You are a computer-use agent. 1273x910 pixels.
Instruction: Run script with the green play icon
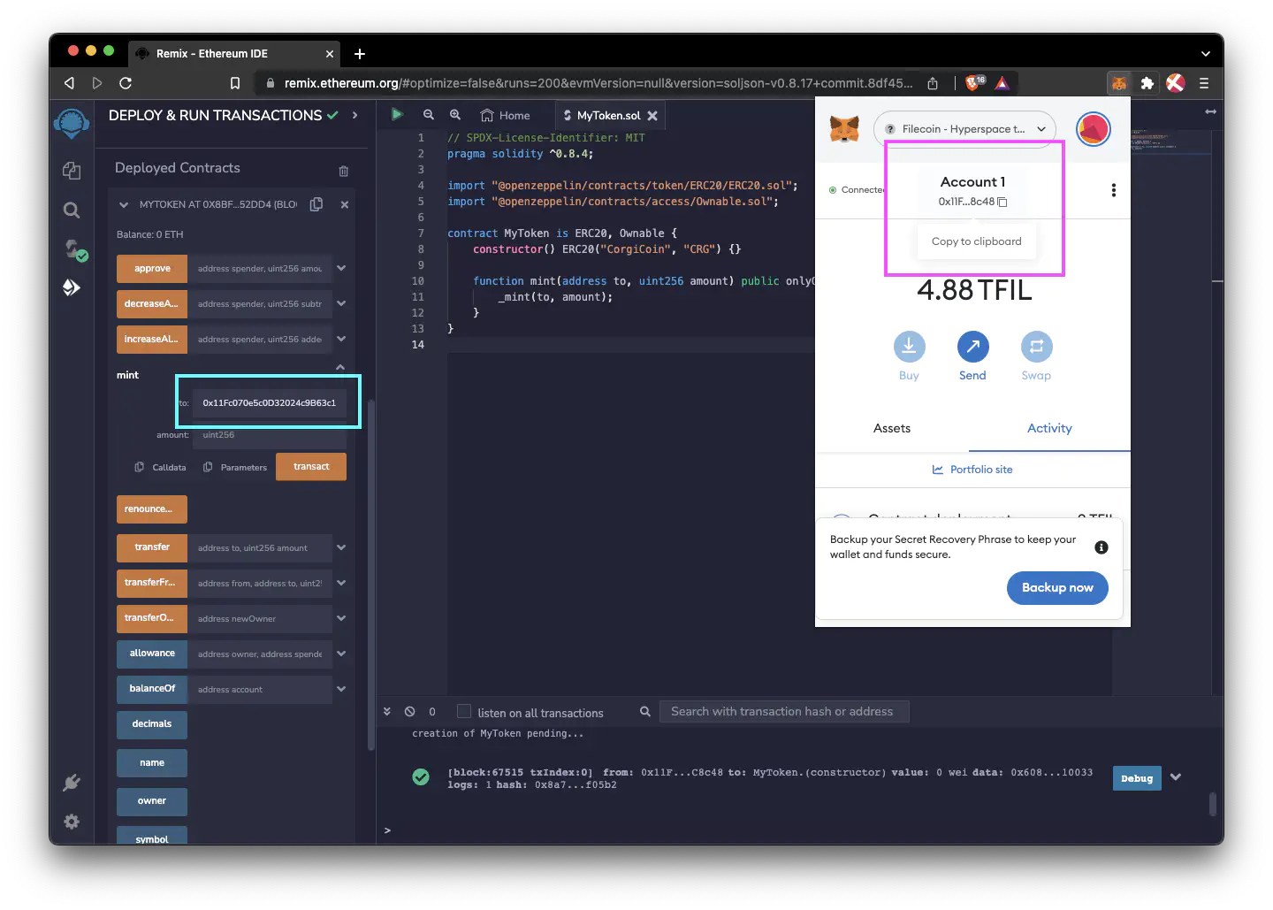[397, 115]
